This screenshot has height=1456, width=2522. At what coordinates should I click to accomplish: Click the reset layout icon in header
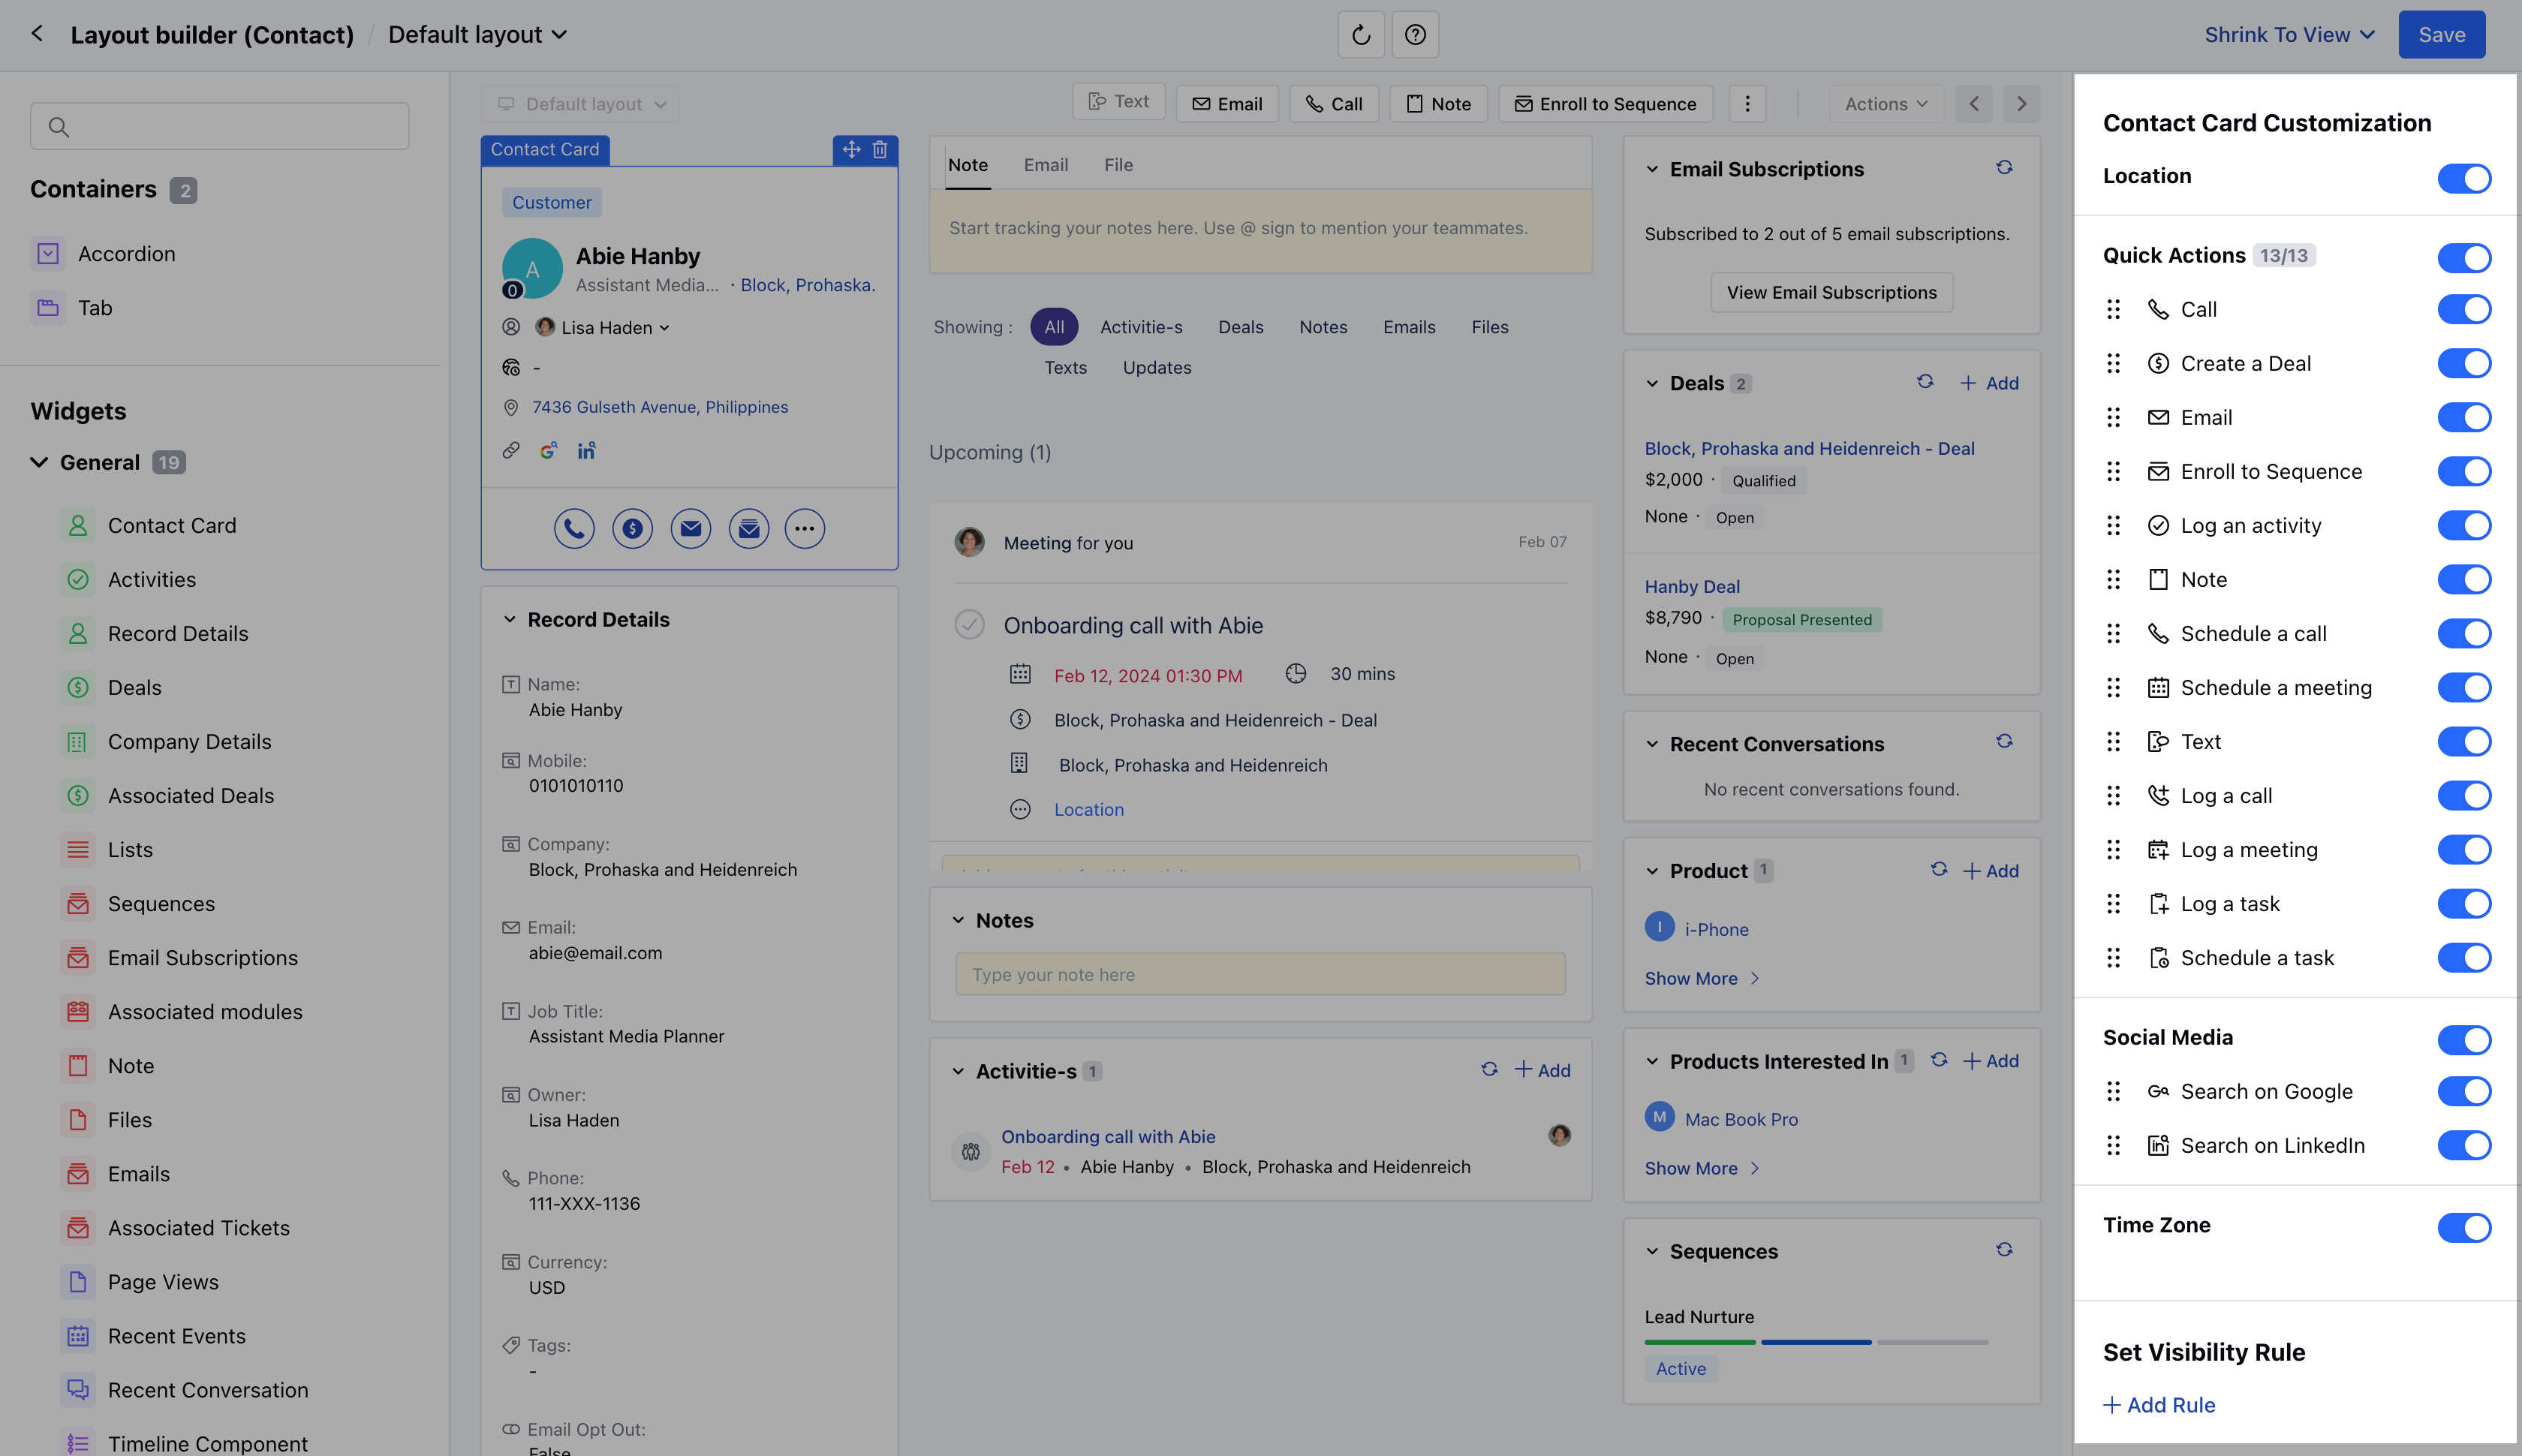click(x=1360, y=35)
